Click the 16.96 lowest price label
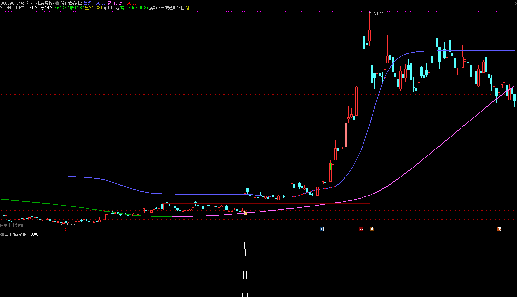517x297 pixels. tap(70, 224)
